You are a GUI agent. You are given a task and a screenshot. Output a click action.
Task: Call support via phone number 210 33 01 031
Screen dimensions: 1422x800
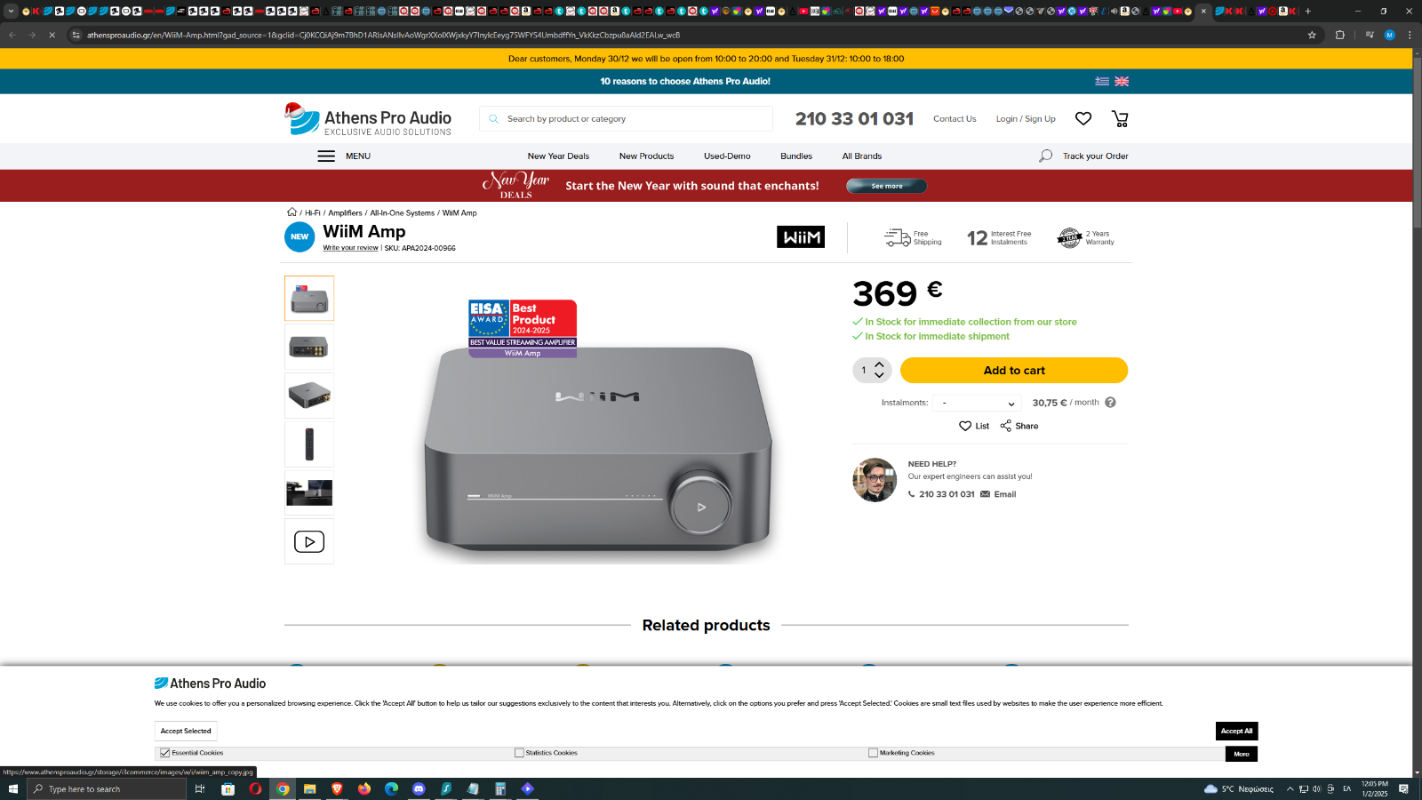(x=947, y=494)
